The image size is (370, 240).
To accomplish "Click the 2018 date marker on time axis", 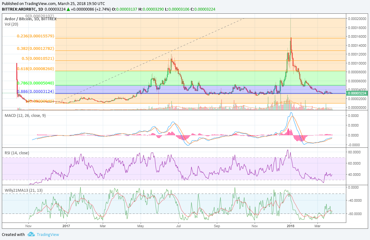I will click(x=291, y=226).
